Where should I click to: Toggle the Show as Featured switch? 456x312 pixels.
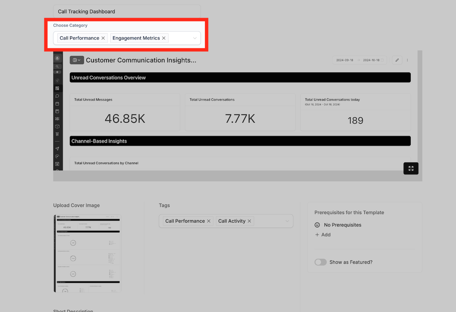pyautogui.click(x=321, y=262)
